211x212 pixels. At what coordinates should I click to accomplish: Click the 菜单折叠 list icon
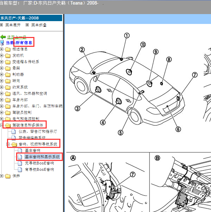click(27, 25)
